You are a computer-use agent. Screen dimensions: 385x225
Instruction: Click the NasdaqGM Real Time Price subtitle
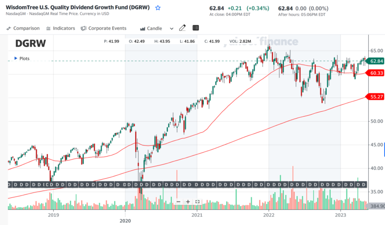coord(57,14)
